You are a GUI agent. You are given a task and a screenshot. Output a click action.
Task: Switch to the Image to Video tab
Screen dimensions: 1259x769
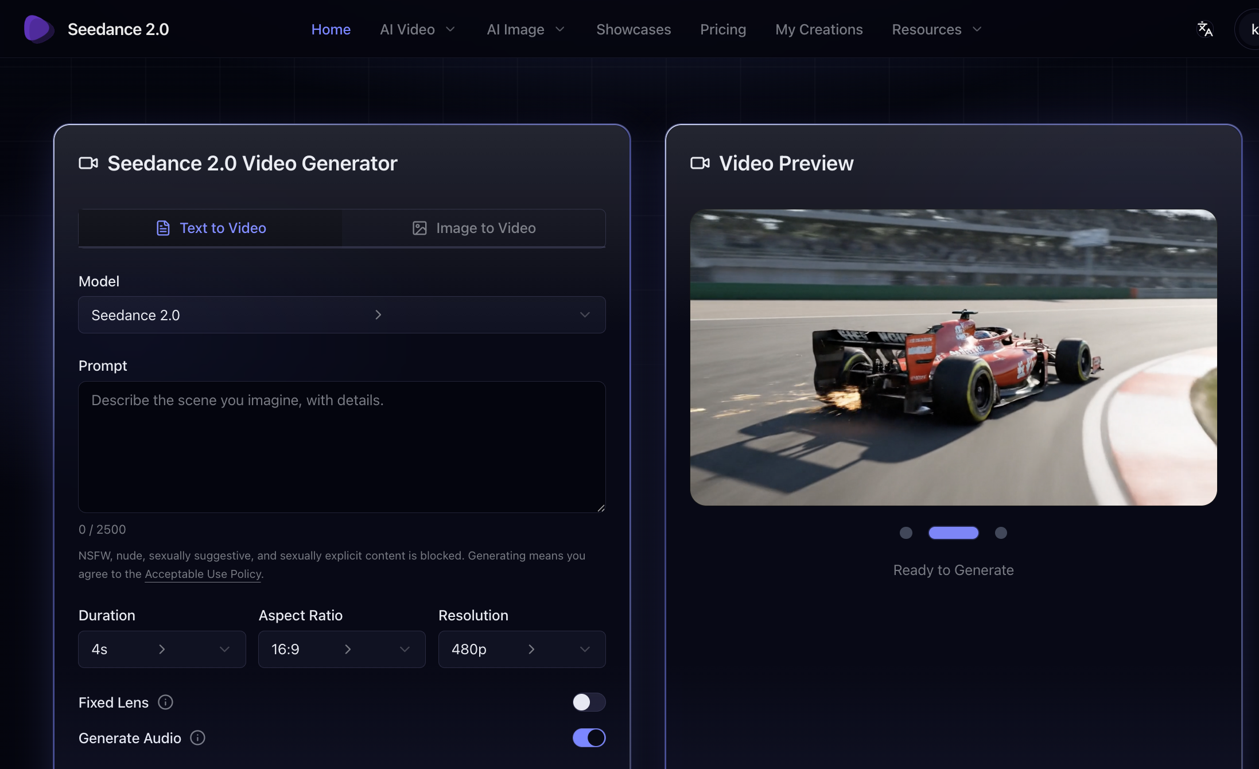(x=474, y=228)
